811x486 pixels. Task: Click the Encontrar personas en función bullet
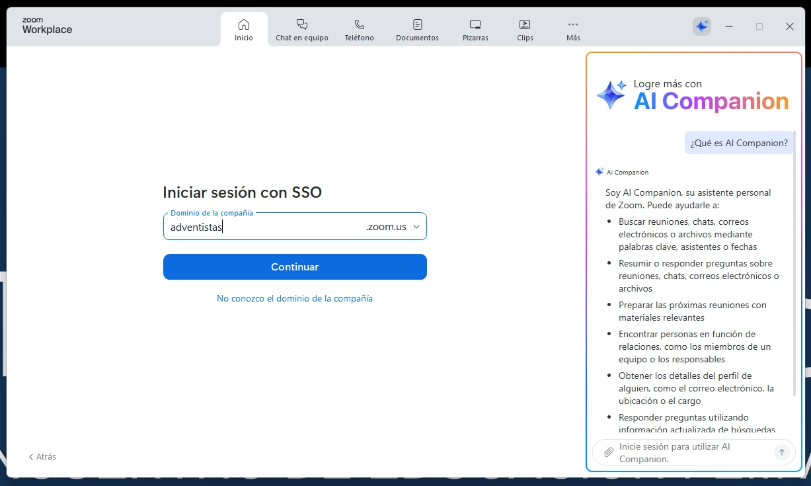pyautogui.click(x=695, y=346)
